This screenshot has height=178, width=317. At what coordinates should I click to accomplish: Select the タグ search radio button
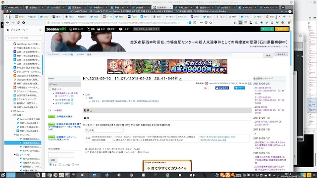[x=73, y=165]
